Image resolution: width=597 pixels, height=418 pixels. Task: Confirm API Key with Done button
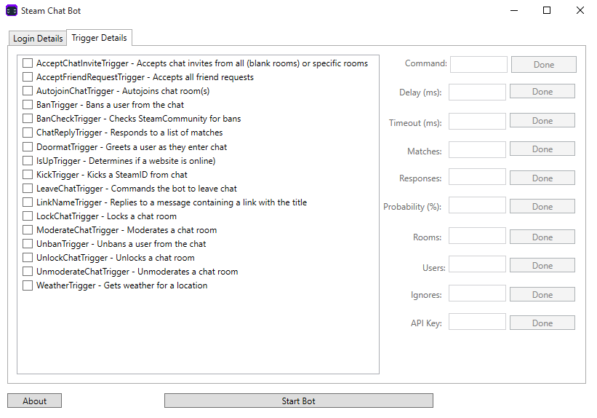[542, 323]
